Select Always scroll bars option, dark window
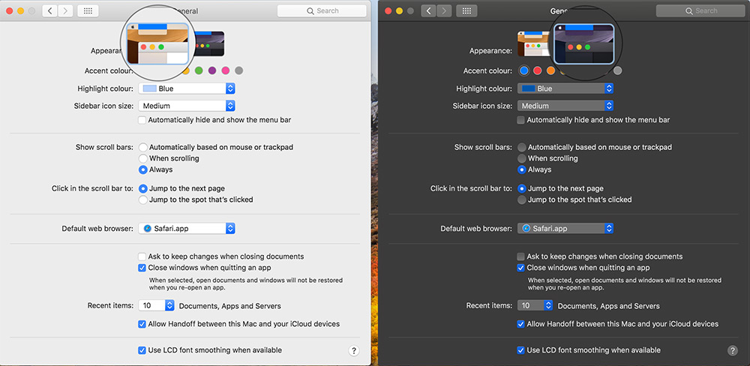This screenshot has width=750, height=366. [521, 169]
